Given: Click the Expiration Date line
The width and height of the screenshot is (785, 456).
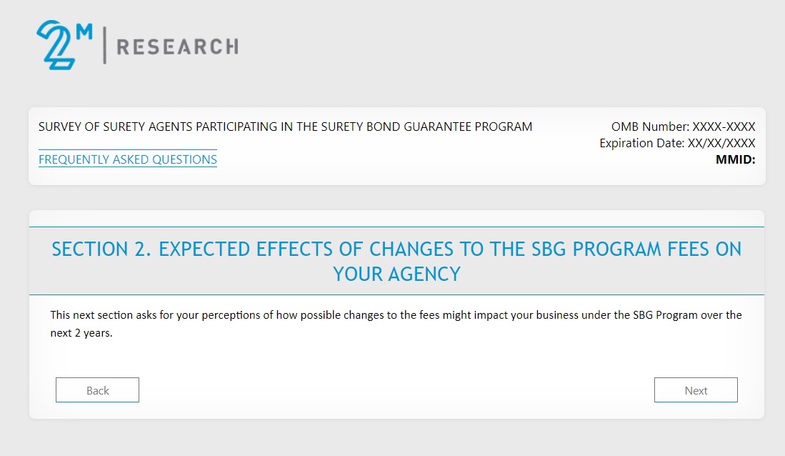Looking at the screenshot, I should click(x=677, y=144).
